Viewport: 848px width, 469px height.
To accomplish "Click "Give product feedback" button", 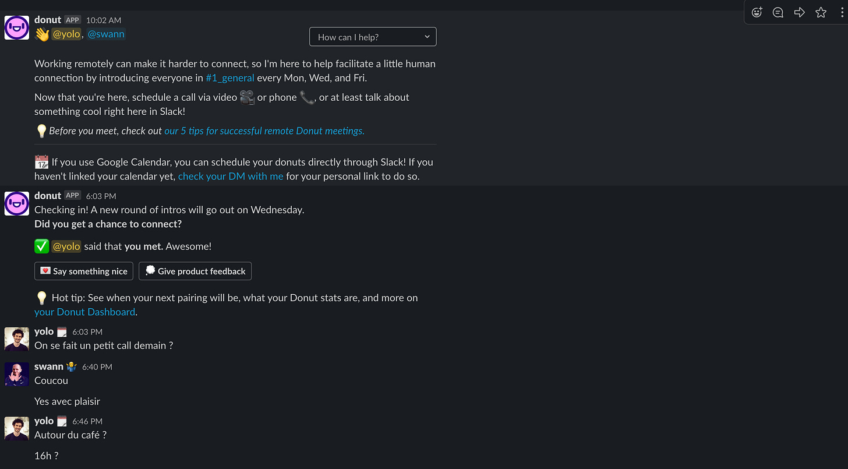I will coord(195,271).
